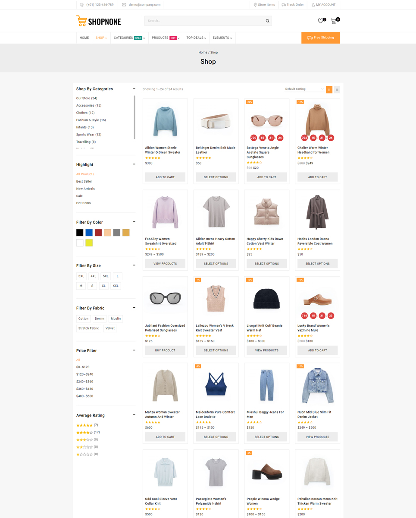
Task: Click the ShopNone cart logo
Action: pyautogui.click(x=81, y=21)
